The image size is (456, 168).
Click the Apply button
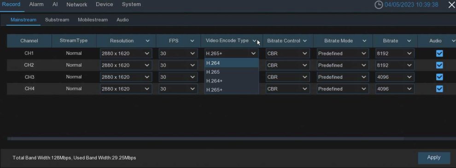tap(433, 157)
